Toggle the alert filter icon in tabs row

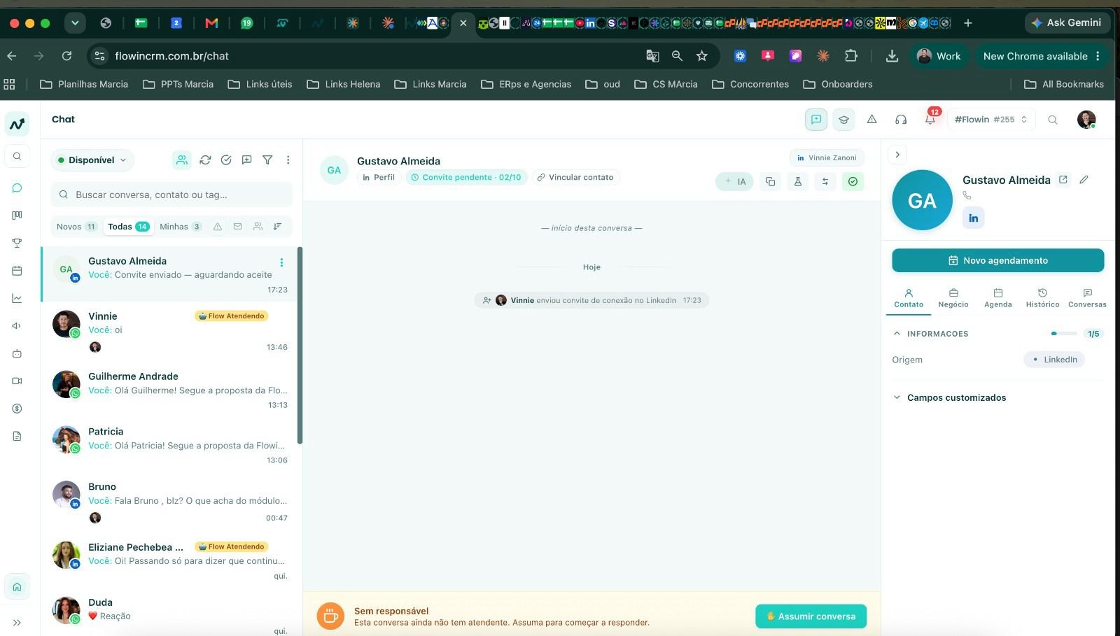coord(218,227)
